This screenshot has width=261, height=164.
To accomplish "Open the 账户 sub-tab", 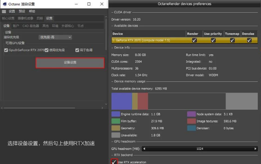I will pyautogui.click(x=16, y=26).
